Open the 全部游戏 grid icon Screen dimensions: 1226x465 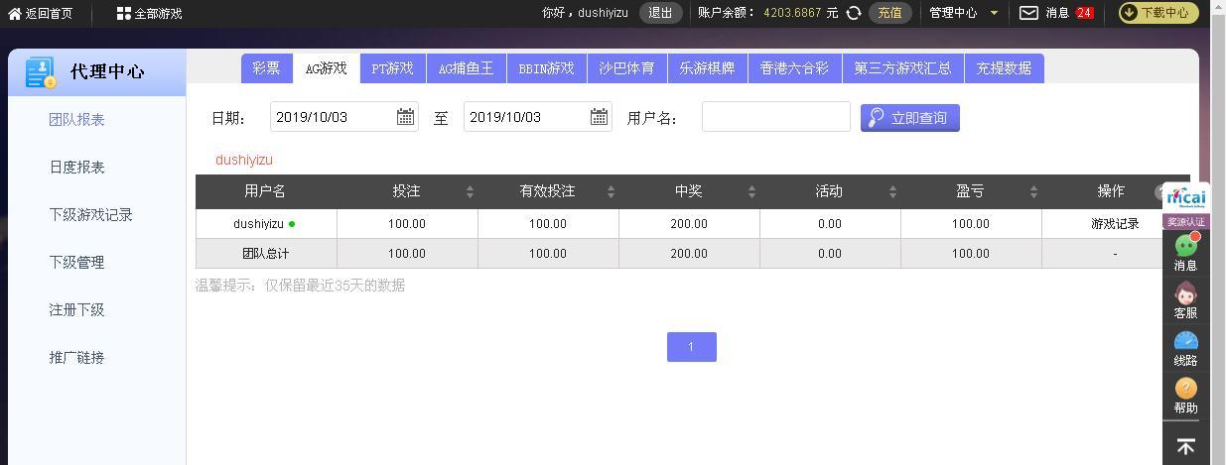(123, 13)
